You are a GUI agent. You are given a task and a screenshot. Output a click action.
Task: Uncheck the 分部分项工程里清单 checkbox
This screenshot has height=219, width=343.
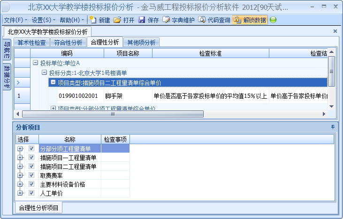pyautogui.click(x=32, y=148)
